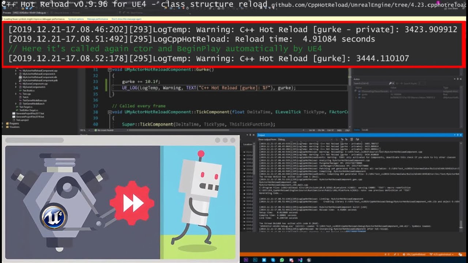This screenshot has height=263, width=468.
Task: Open MyActorHotReloadComponent.cpp in Solution Explorer
Action: tap(40, 70)
